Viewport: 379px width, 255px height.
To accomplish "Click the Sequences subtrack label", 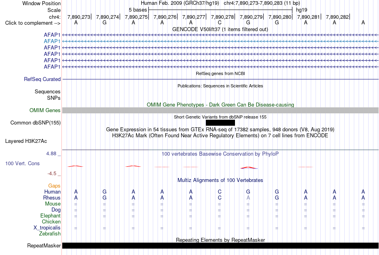I will [x=47, y=92].
